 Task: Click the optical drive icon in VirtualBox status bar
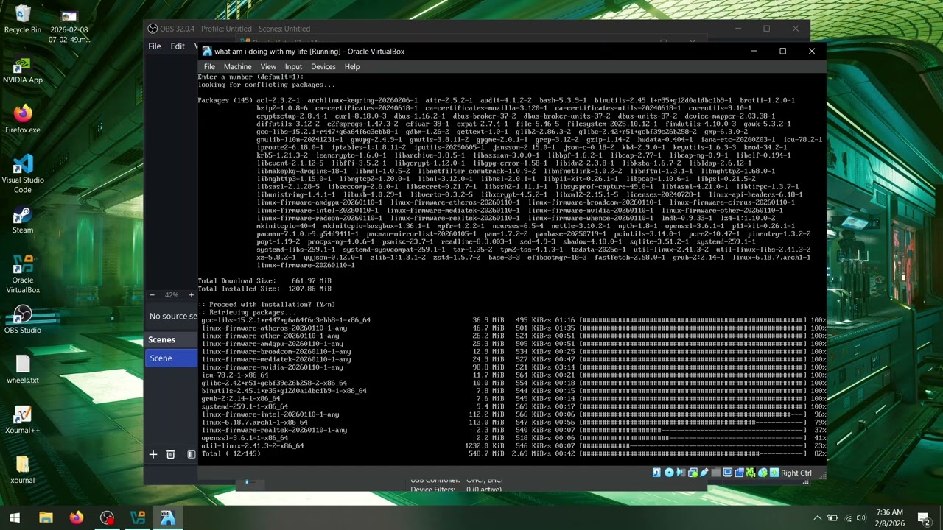pyautogui.click(x=669, y=473)
